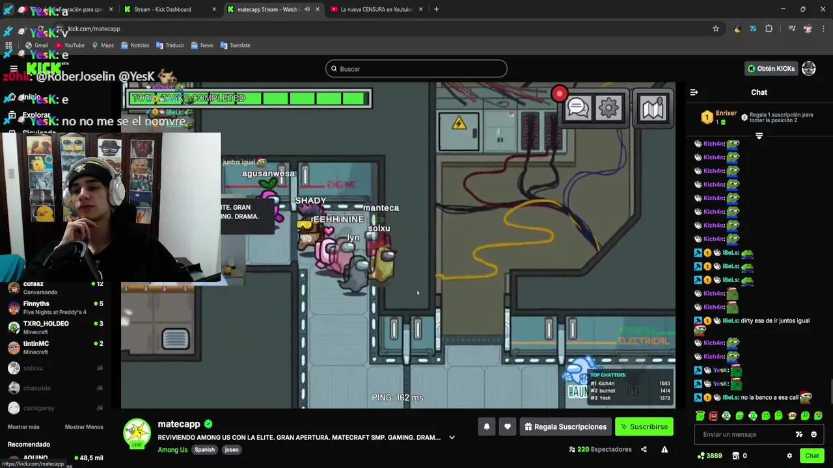Open the Noticias bookmark
Image resolution: width=833 pixels, height=468 pixels.
tap(135, 45)
